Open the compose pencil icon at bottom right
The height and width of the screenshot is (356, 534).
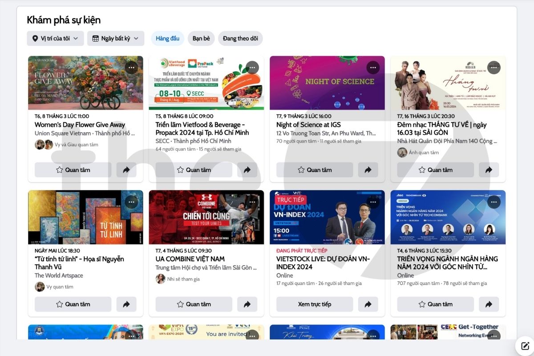pyautogui.click(x=525, y=345)
